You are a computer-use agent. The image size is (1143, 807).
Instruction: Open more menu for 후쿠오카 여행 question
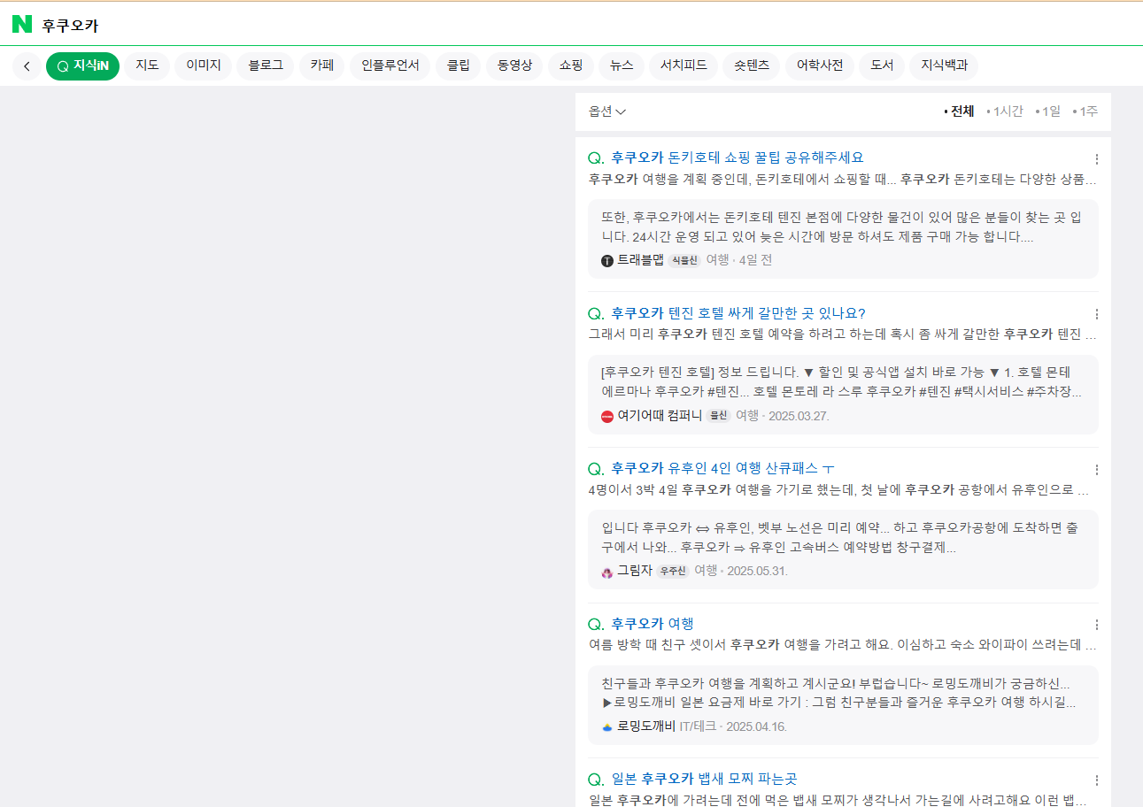tap(1096, 625)
